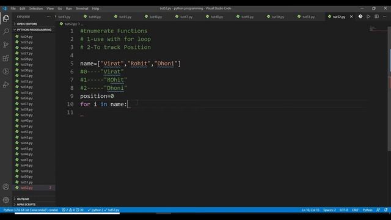Open the Go menu
This screenshot has width=391, height=220.
pos(60,9)
